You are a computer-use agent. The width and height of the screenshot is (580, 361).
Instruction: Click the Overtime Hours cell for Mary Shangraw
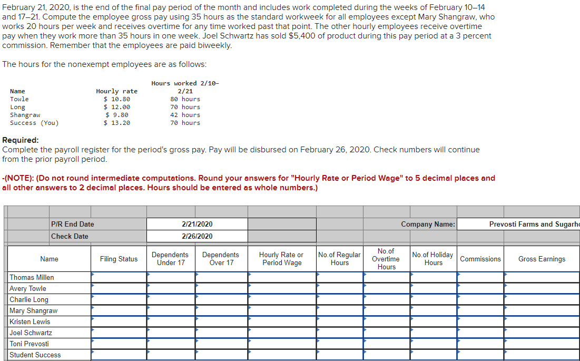(x=386, y=310)
